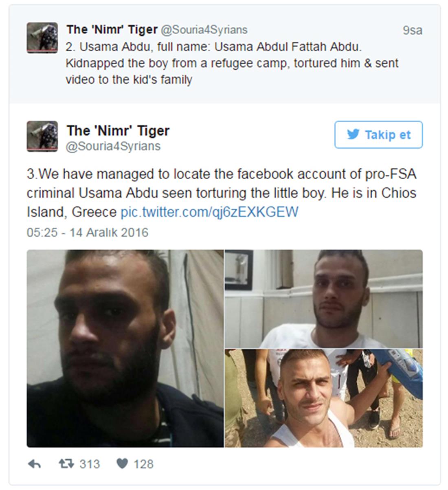Click the top tweet text starting '2. Usama Abdu'
This screenshot has height=490, width=448.
(x=232, y=63)
